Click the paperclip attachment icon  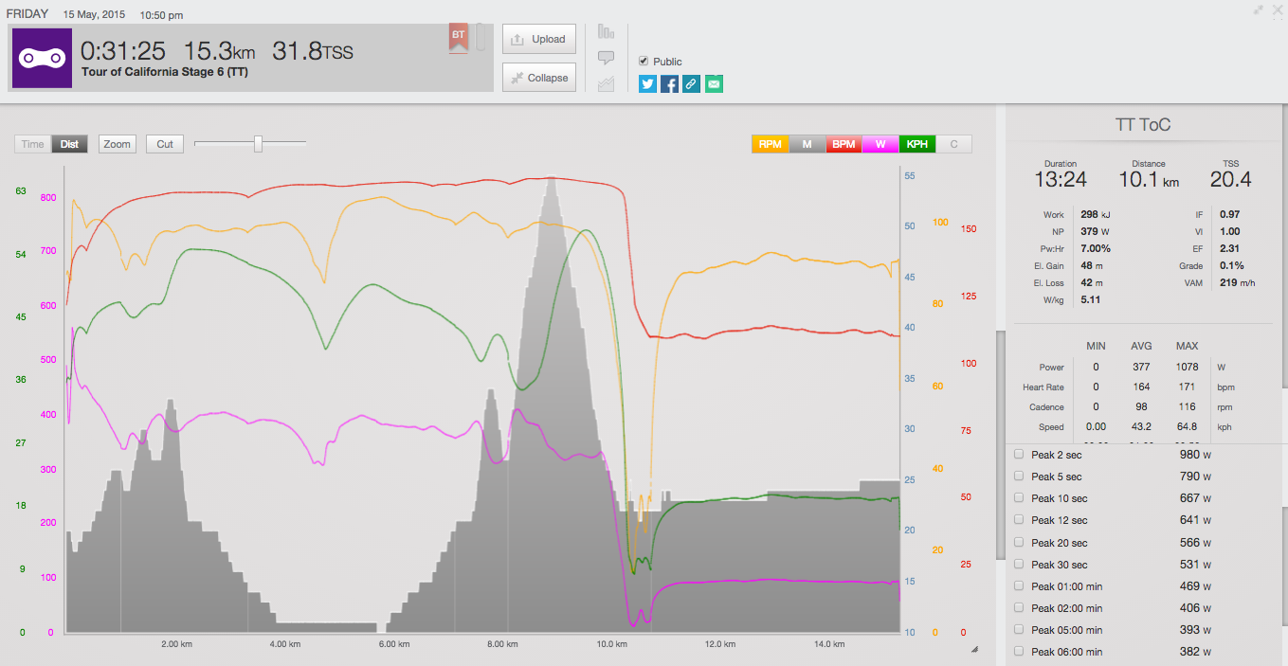point(480,37)
